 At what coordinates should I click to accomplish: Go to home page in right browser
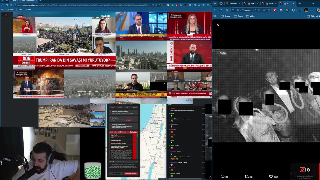227,10
